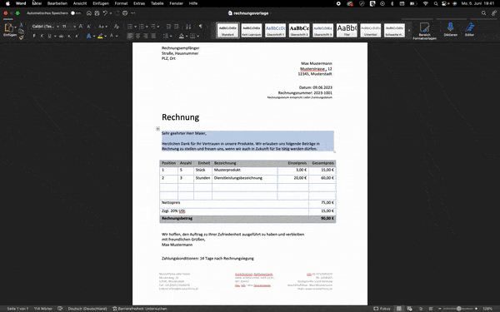Open the Calibri font name dropdown

click(x=46, y=27)
